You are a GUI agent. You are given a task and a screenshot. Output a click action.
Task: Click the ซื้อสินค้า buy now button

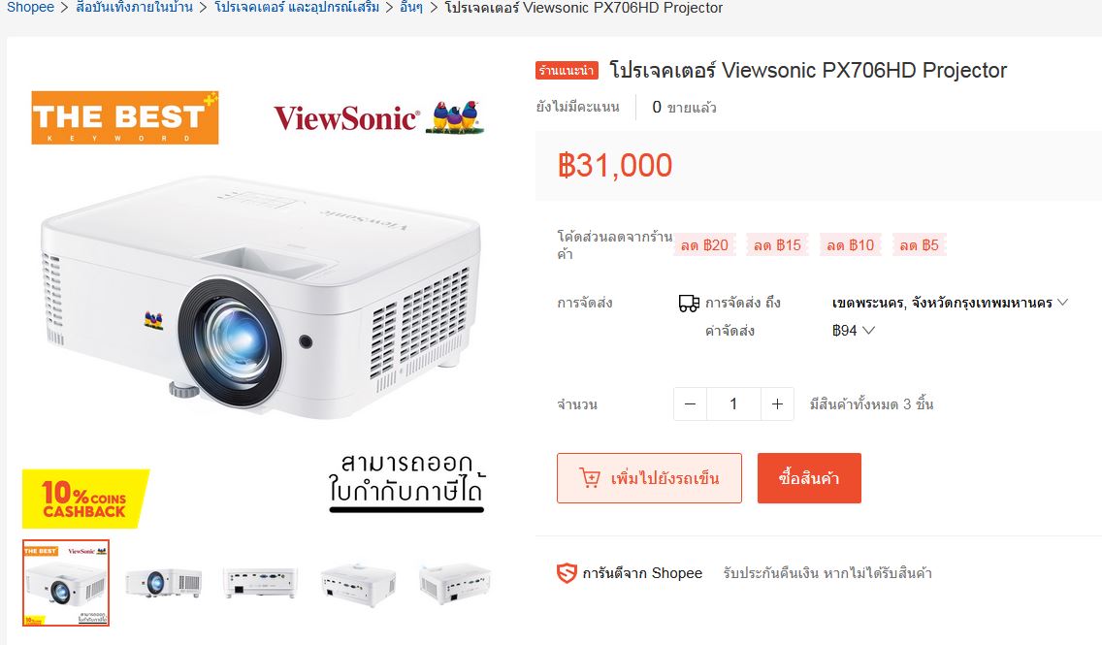[x=809, y=478]
